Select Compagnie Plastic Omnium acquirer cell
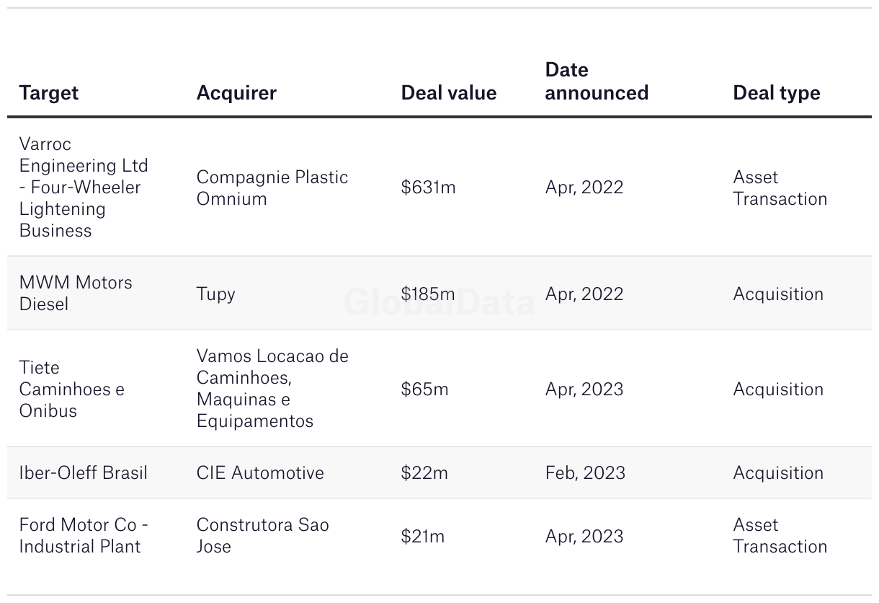879x603 pixels. [272, 188]
